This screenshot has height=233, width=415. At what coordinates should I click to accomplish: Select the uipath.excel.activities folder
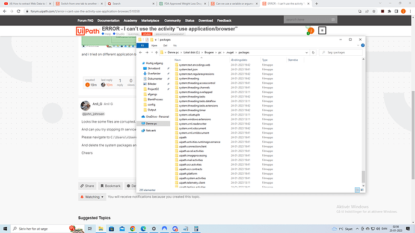pyautogui.click(x=191, y=151)
